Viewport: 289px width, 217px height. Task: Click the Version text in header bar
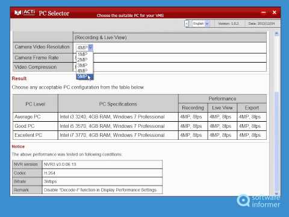(228, 24)
